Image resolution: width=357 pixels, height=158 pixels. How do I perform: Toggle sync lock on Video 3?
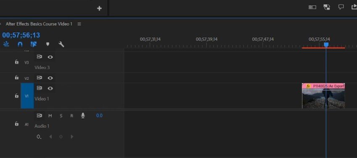[40, 57]
